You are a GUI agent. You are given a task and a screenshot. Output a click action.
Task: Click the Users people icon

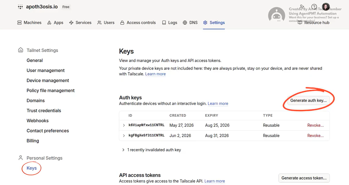99,23
